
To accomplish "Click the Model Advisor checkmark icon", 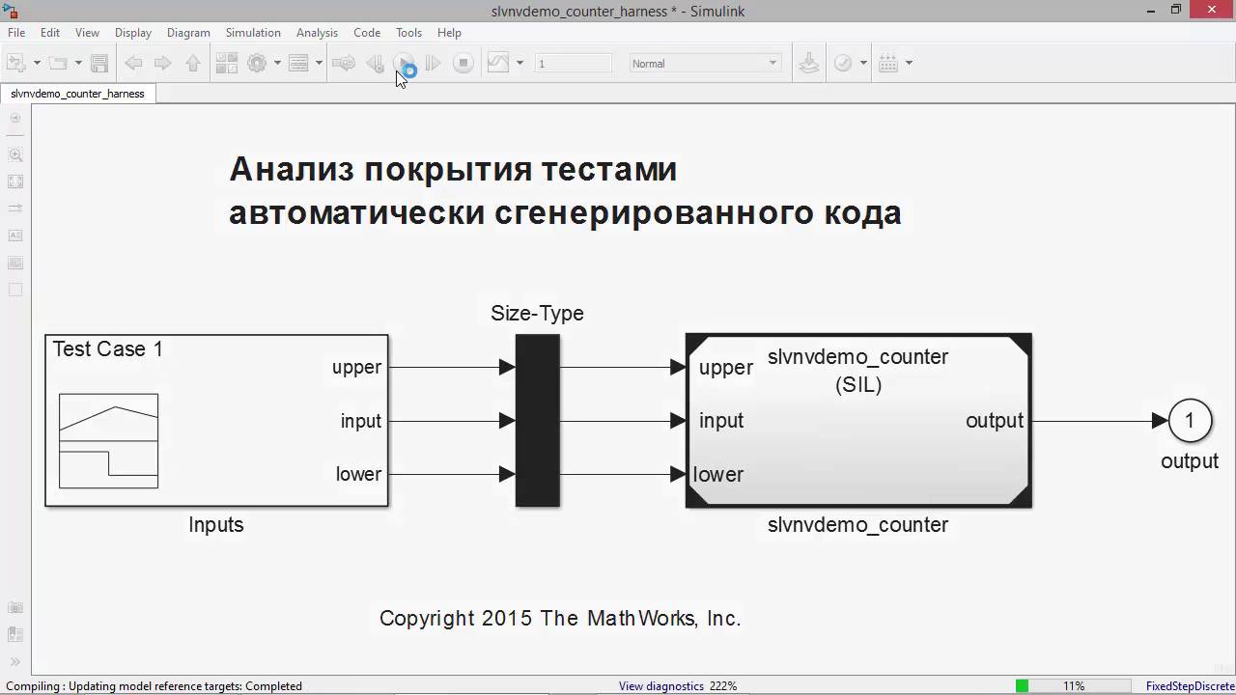I will (x=843, y=64).
